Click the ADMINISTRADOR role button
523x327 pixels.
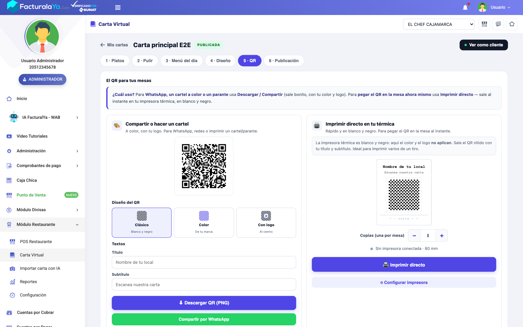click(42, 79)
